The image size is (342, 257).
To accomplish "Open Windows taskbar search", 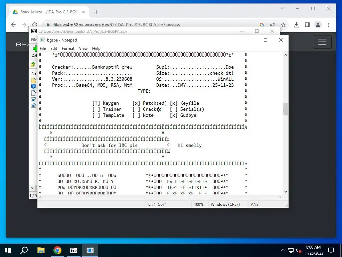I will point(24,250).
